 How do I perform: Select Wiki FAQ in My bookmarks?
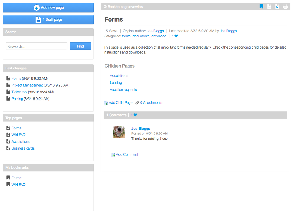pos(18,185)
